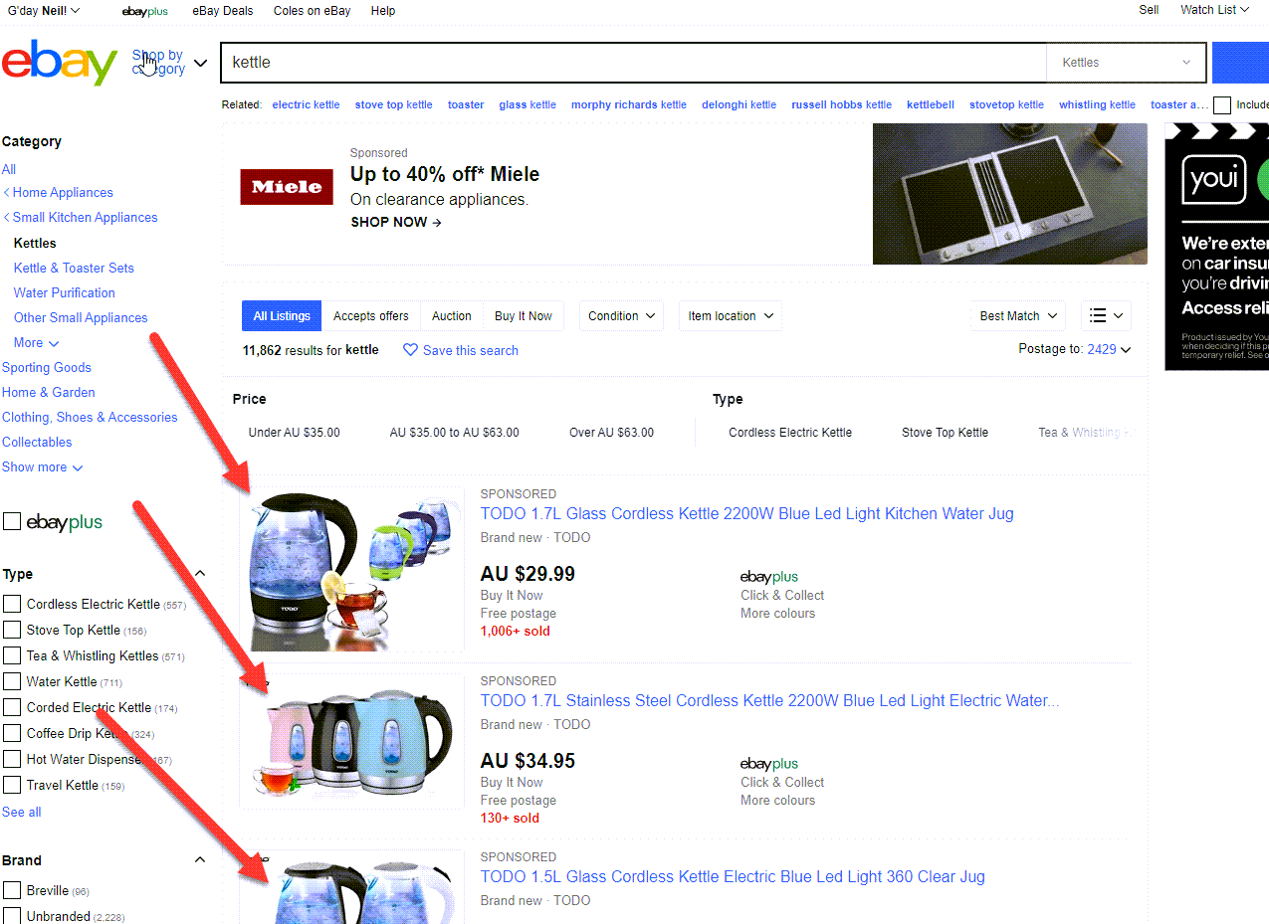1269x924 pixels.
Task: Click SHOP NOW in Miele ad
Action: (x=396, y=222)
